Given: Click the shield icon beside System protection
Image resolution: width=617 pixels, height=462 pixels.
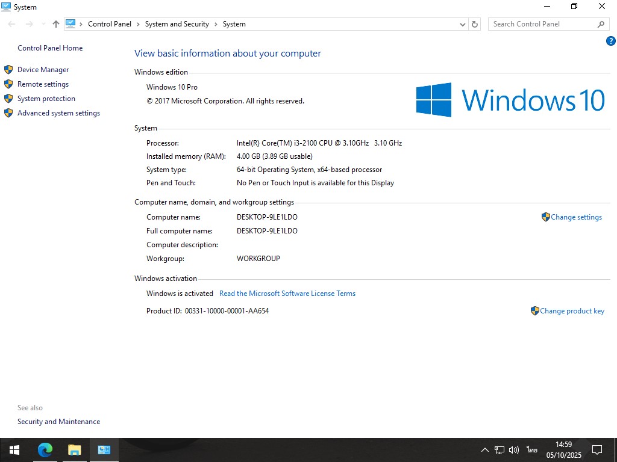Looking at the screenshot, I should pyautogui.click(x=8, y=99).
